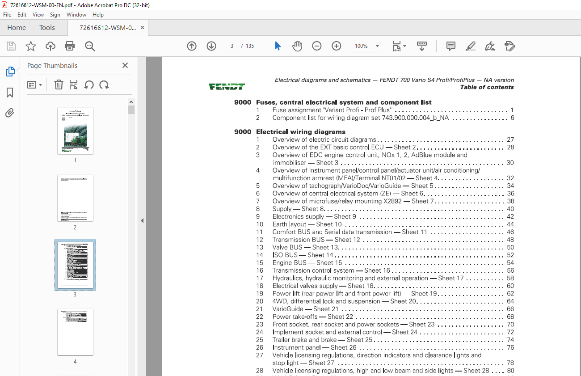Rotate page clockwise
This screenshot has height=376, width=581.
(x=104, y=84)
